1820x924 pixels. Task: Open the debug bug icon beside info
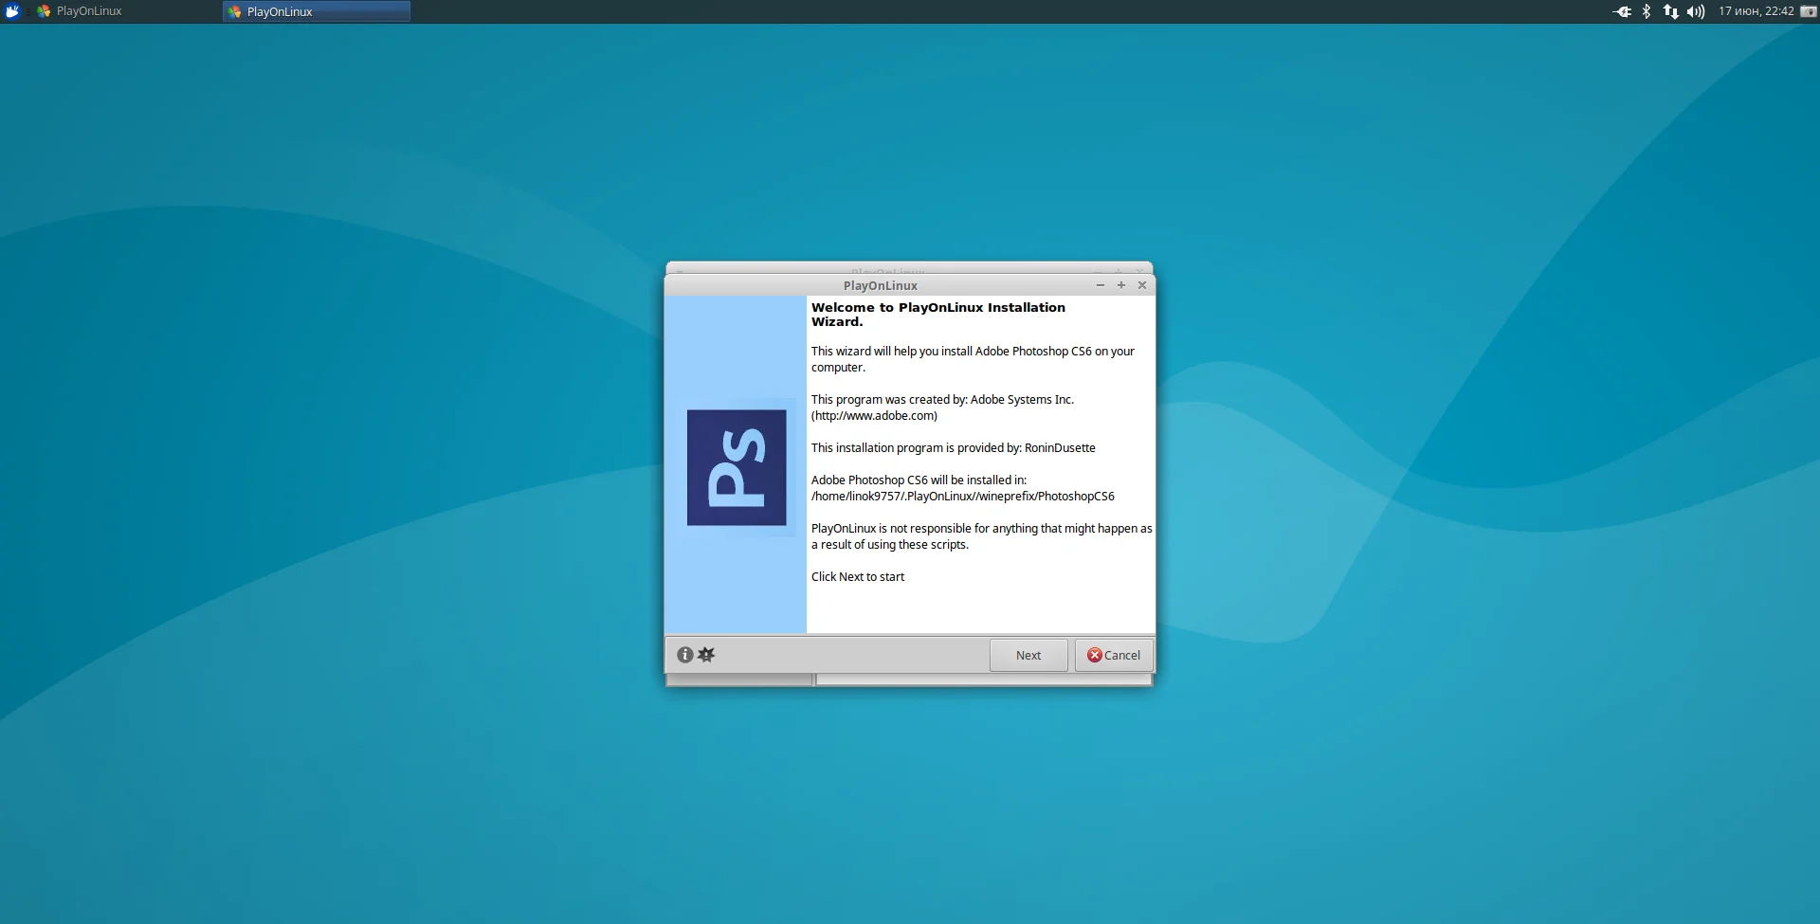tap(706, 655)
